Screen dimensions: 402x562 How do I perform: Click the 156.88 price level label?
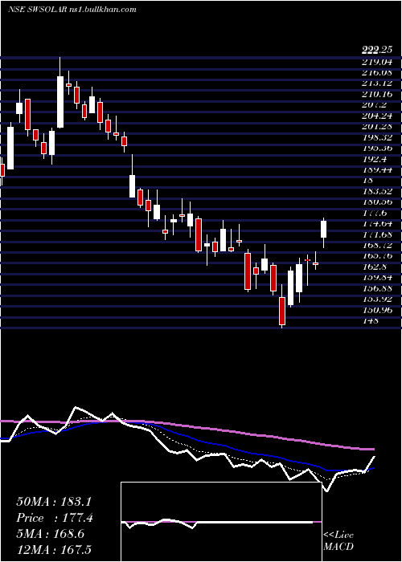[x=376, y=288]
